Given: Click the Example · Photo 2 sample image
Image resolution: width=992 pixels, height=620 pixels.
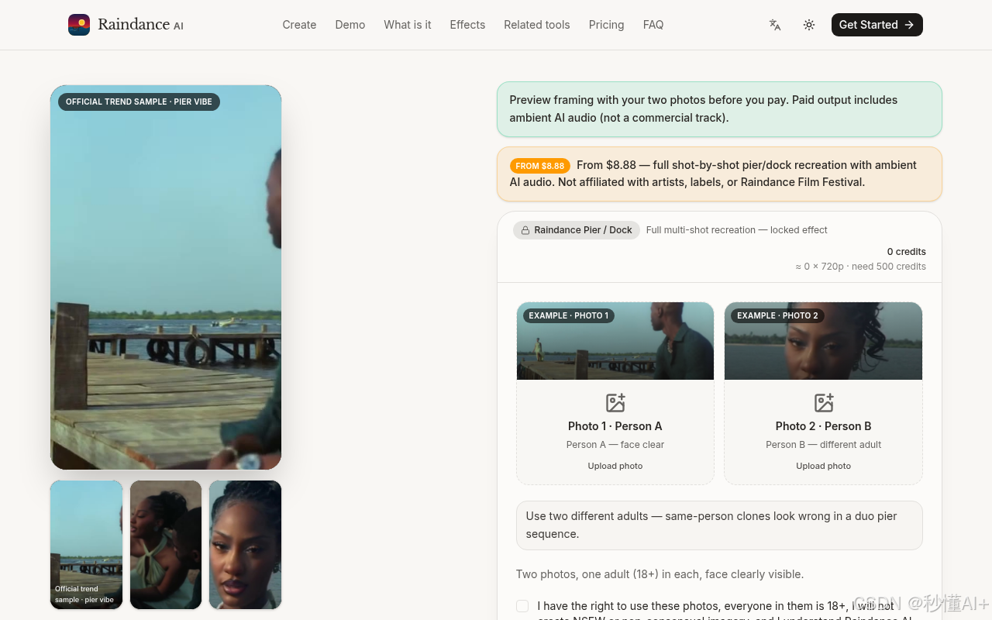Looking at the screenshot, I should [x=823, y=341].
